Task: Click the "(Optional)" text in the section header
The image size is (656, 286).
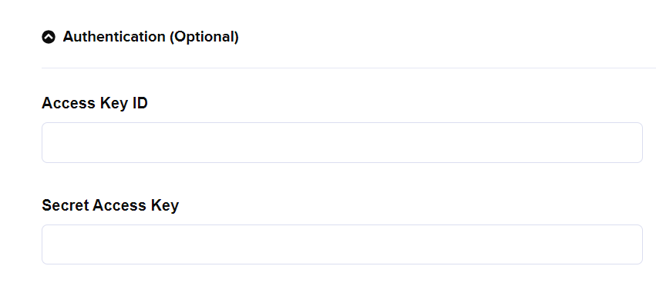Action: click(x=204, y=37)
